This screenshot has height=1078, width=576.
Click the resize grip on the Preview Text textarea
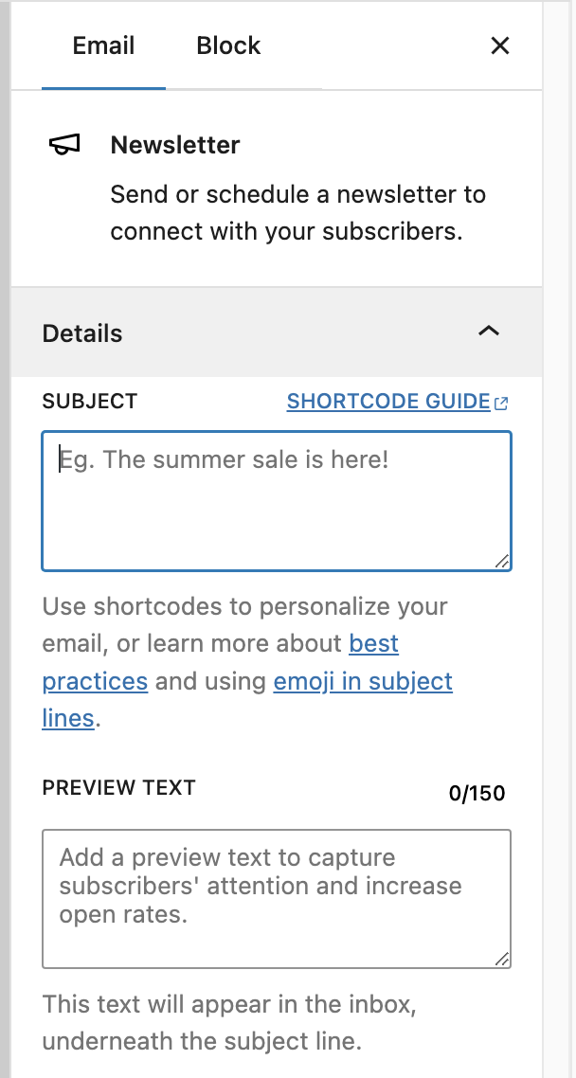(x=503, y=960)
